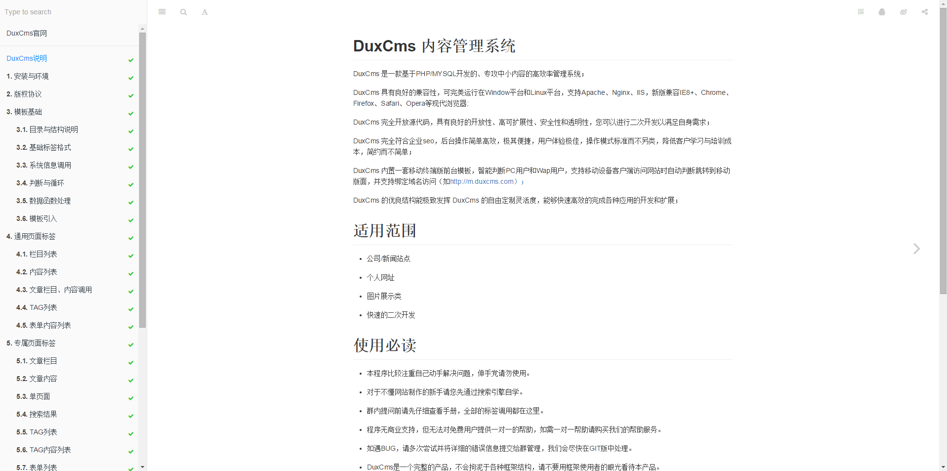The height and width of the screenshot is (471, 947).
Task: Show the QR code icon popup
Action: click(861, 12)
